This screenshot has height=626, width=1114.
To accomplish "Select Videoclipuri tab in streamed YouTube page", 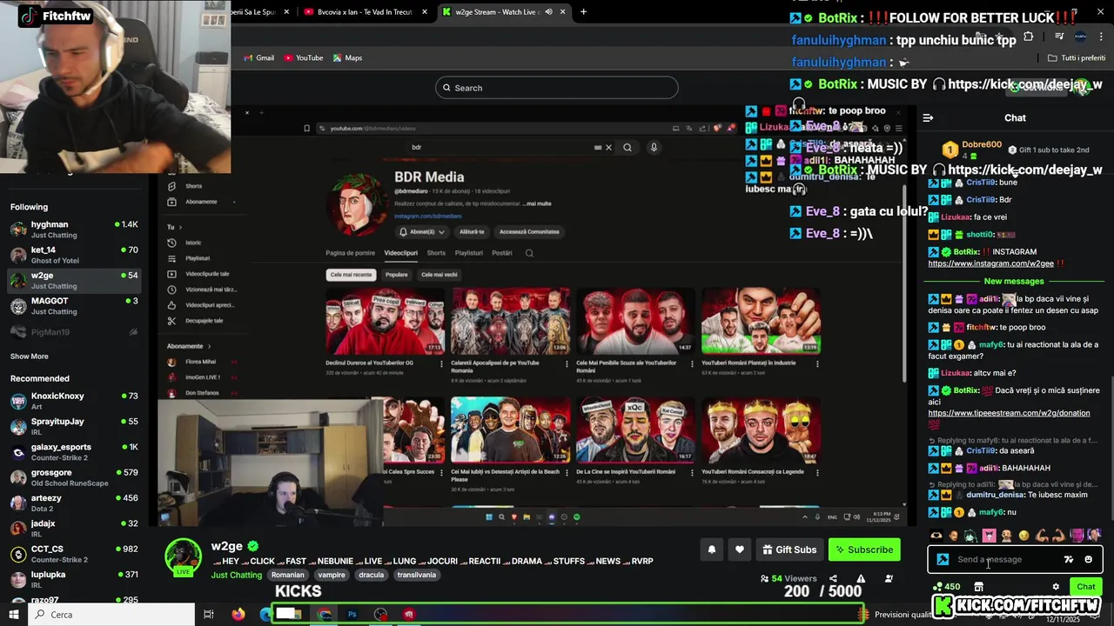I will tap(400, 253).
